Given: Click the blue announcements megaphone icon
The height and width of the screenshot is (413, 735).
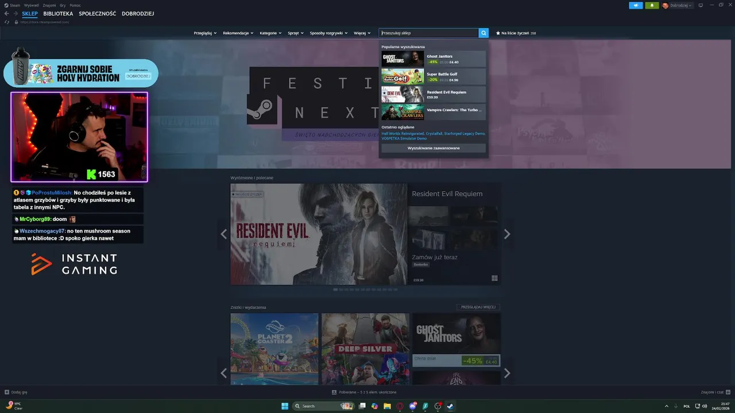Looking at the screenshot, I should click(x=636, y=5).
